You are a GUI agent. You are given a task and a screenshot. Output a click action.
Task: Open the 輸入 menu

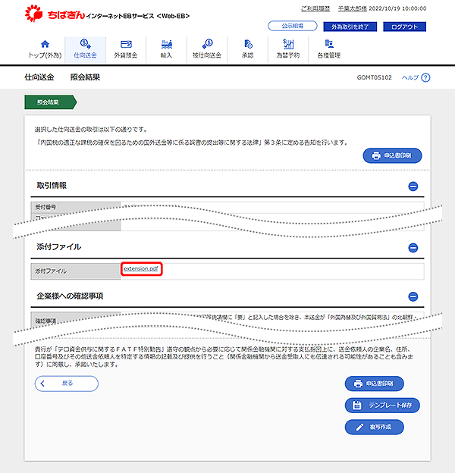tap(166, 49)
